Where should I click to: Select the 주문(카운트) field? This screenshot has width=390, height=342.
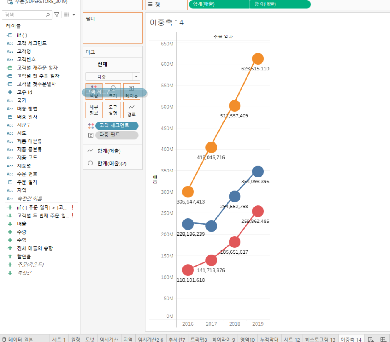pyautogui.click(x=30, y=265)
